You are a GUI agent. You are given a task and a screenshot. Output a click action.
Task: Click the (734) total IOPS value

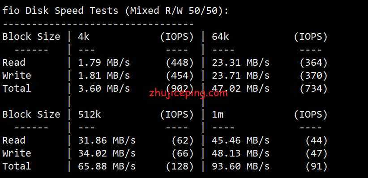(x=313, y=89)
